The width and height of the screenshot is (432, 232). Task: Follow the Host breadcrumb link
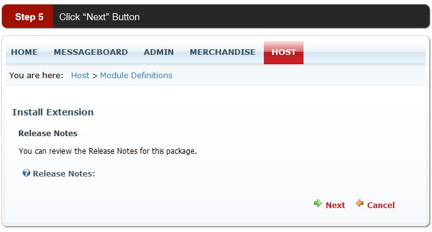[x=80, y=75]
